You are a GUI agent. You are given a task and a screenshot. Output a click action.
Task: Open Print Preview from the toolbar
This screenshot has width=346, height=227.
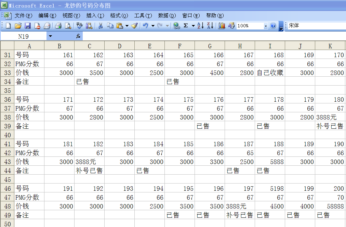tap(68, 26)
